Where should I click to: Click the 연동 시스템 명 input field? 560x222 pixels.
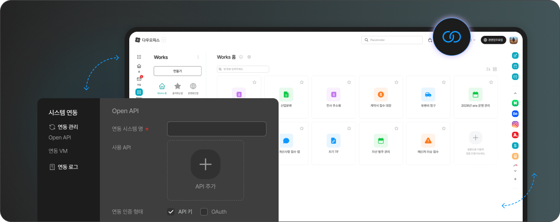coord(217,129)
